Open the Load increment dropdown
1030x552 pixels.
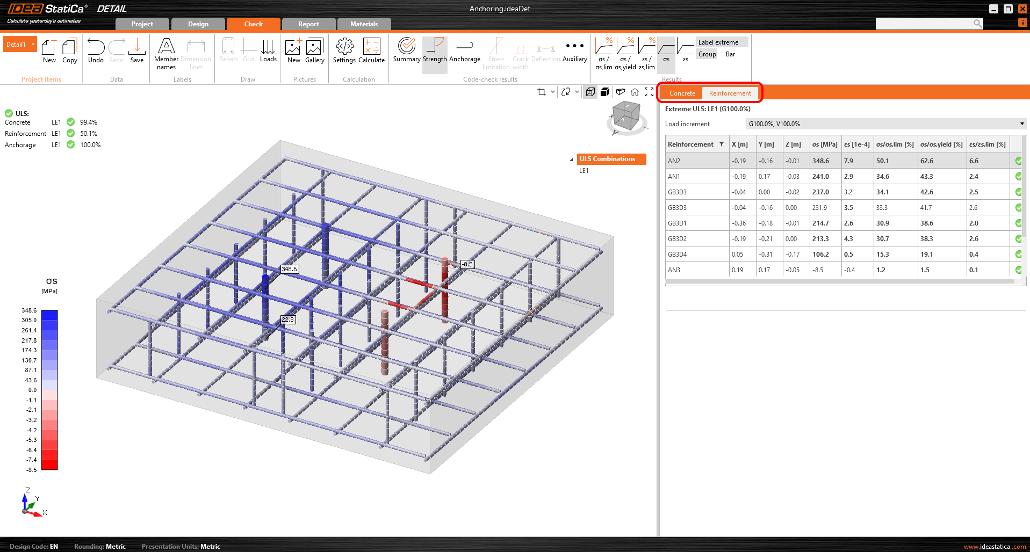pos(885,124)
